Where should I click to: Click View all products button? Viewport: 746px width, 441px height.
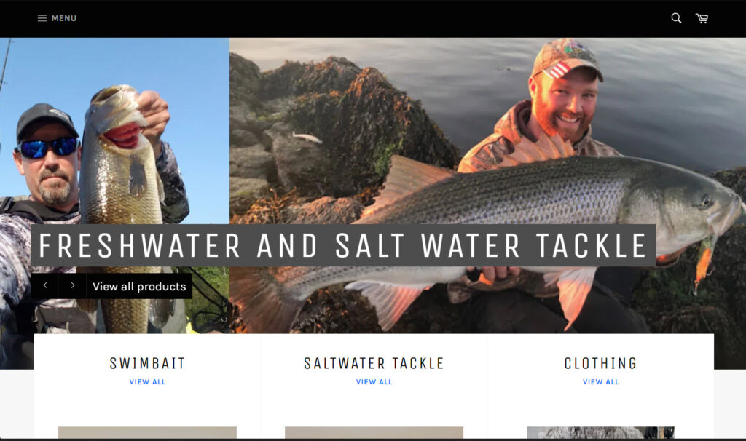(139, 286)
